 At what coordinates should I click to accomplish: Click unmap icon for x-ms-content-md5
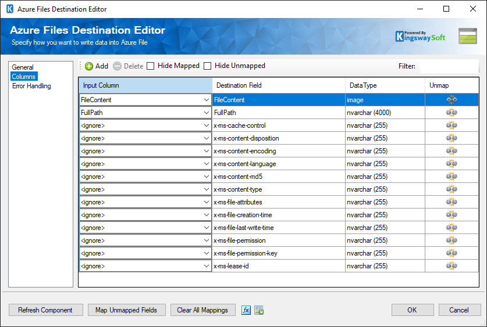pyautogui.click(x=452, y=177)
